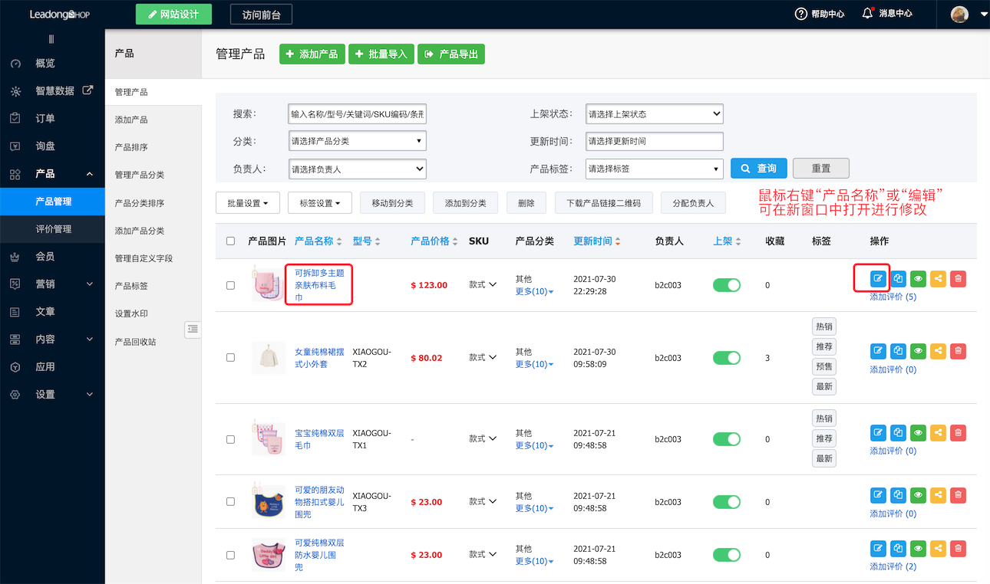
Task: Check the select-all checkbox in the table header
Action: (230, 240)
